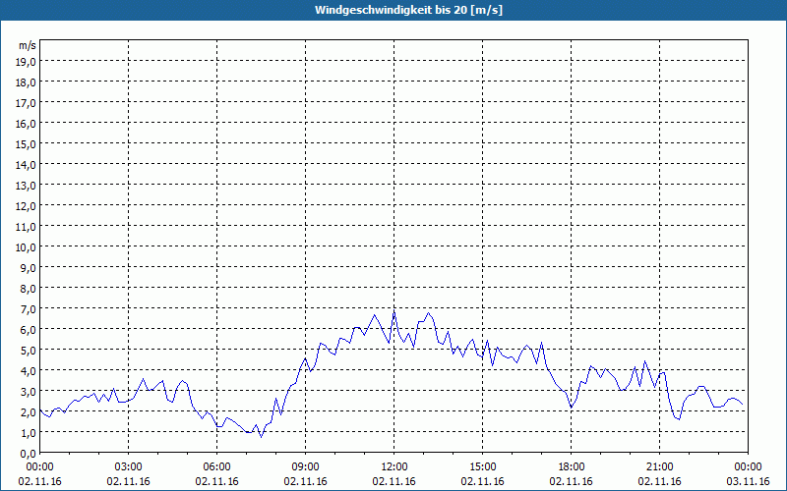Select the 19,0 y-axis label
This screenshot has height=491, width=787.
click(x=27, y=62)
